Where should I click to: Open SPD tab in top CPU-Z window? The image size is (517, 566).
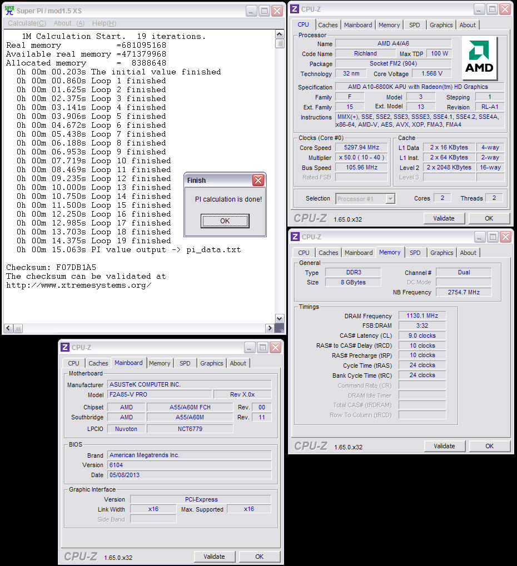tap(414, 25)
